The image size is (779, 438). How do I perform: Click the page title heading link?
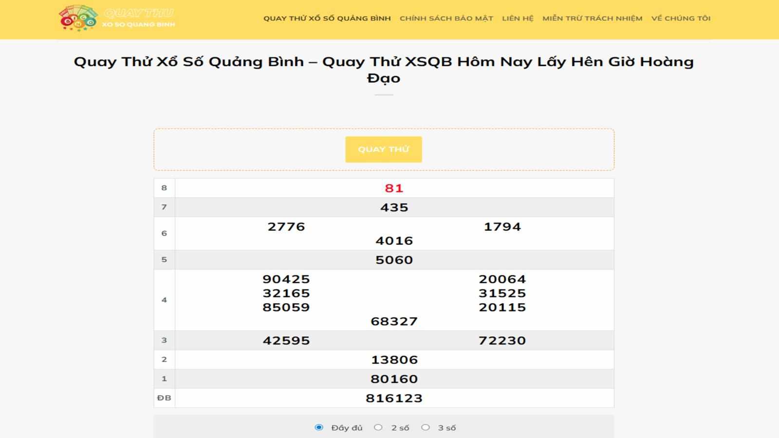click(x=383, y=69)
